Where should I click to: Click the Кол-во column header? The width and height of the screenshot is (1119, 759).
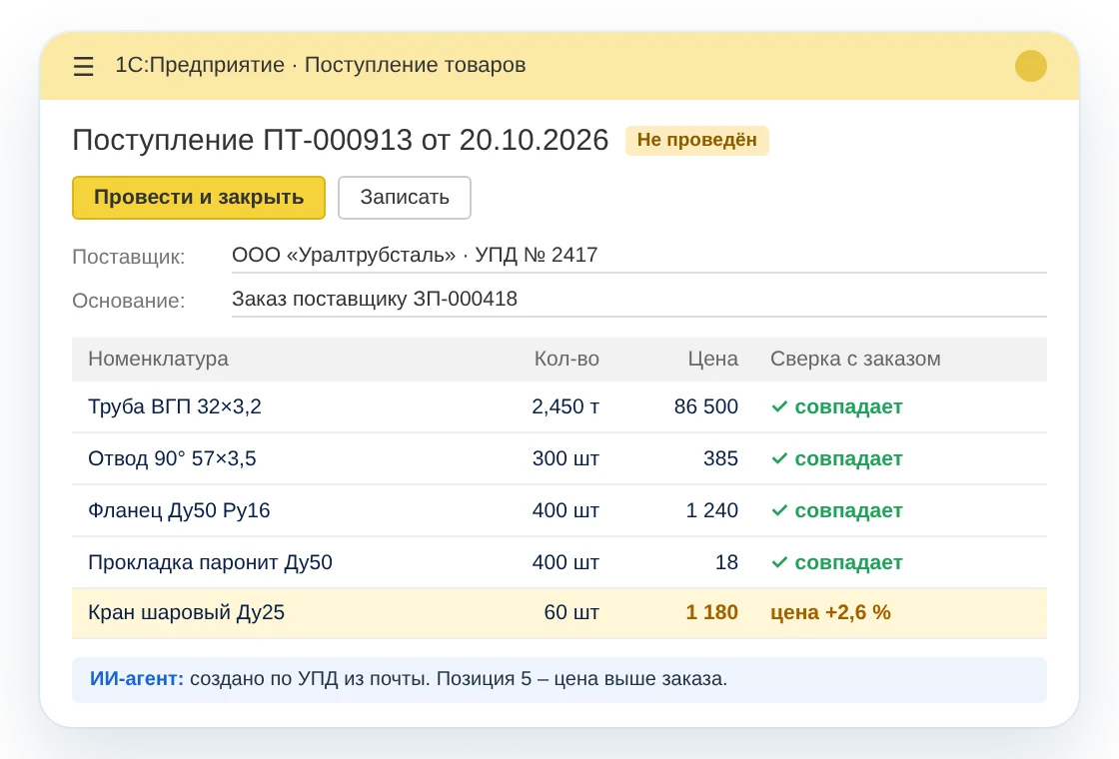point(566,359)
